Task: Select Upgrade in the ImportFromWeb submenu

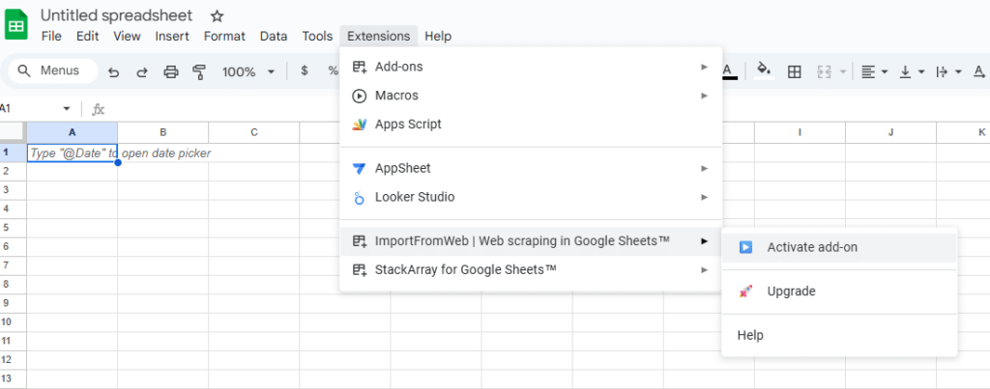Action: (791, 292)
